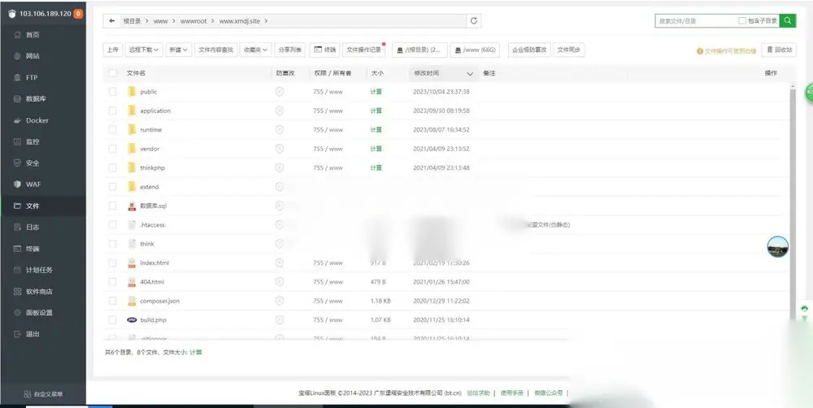Expand the 新建 new dropdown
This screenshot has height=408, width=813.
tap(179, 50)
